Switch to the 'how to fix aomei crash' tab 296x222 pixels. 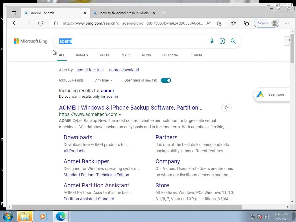124,13
